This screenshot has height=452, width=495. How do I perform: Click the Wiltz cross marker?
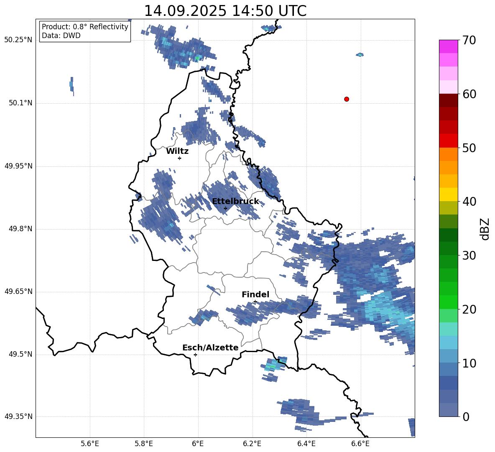tap(179, 158)
